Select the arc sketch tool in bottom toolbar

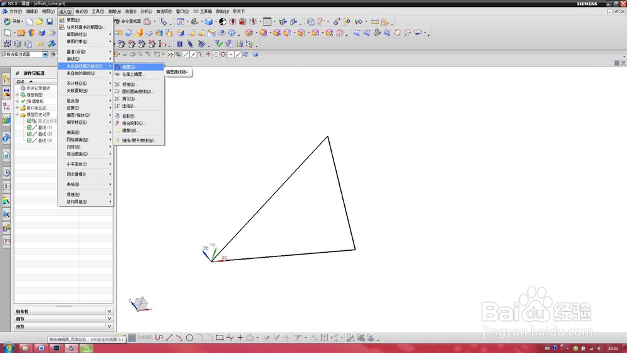point(179,338)
